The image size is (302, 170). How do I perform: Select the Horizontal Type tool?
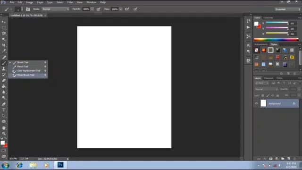[4, 110]
